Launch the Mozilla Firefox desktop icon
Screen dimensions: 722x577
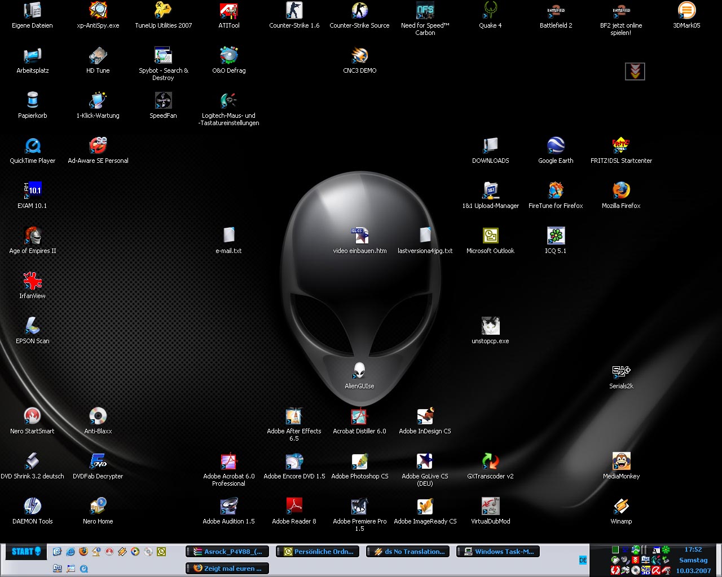pos(621,196)
